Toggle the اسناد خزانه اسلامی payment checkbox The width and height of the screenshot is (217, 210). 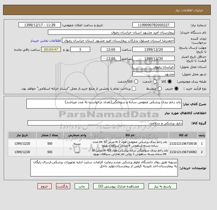click(134, 89)
